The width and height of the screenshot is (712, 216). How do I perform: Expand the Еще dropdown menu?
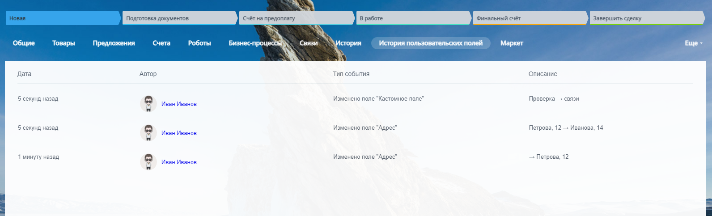[693, 43]
